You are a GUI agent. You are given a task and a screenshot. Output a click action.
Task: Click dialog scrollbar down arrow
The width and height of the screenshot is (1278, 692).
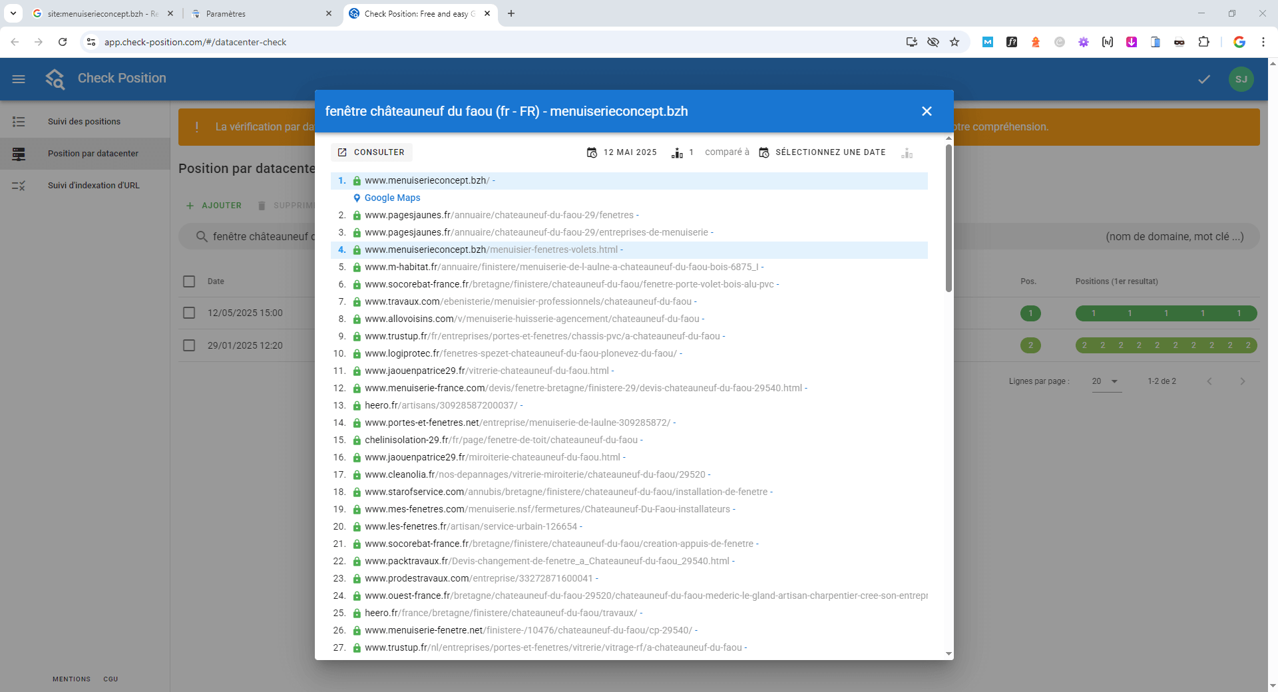949,654
